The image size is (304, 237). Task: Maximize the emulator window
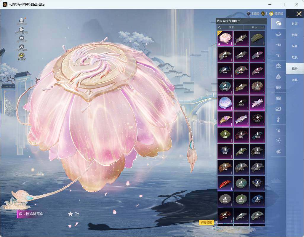[x=283, y=4]
